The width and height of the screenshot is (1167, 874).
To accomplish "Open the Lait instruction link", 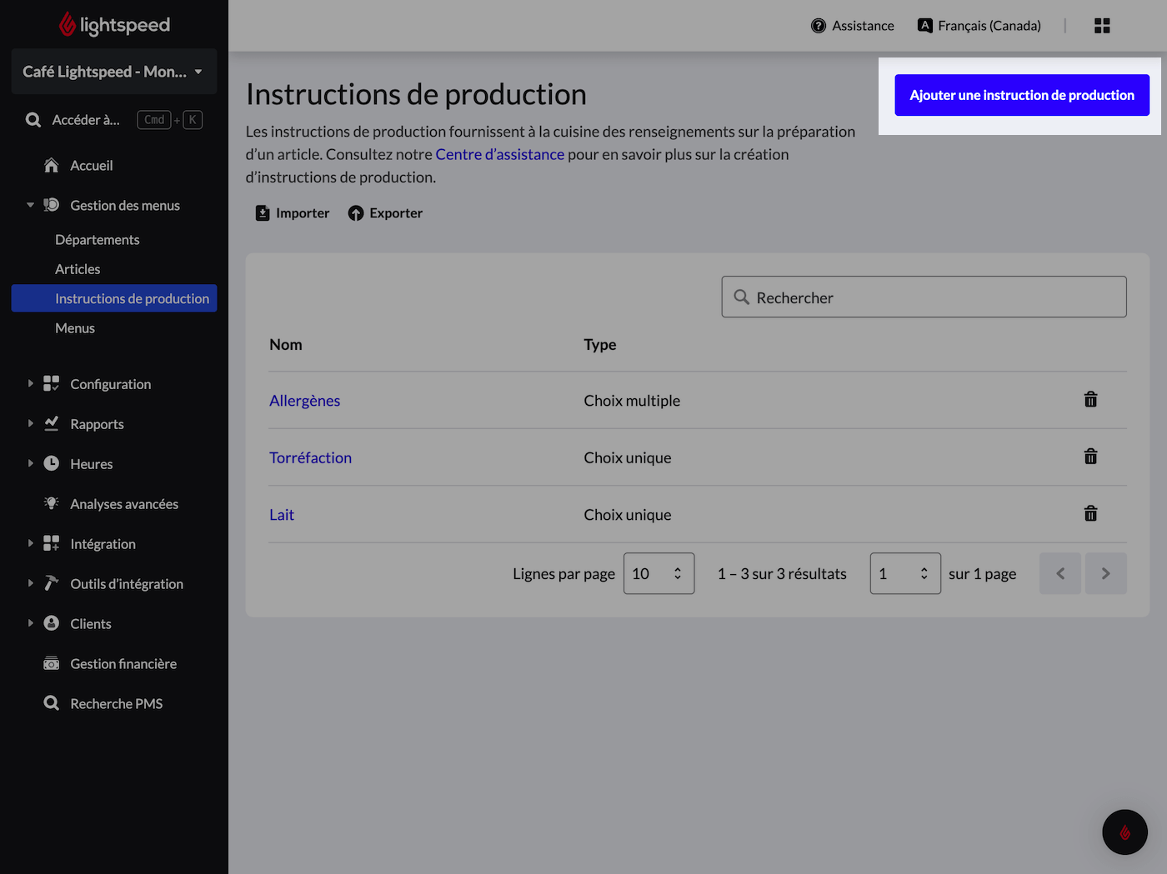I will pyautogui.click(x=282, y=515).
